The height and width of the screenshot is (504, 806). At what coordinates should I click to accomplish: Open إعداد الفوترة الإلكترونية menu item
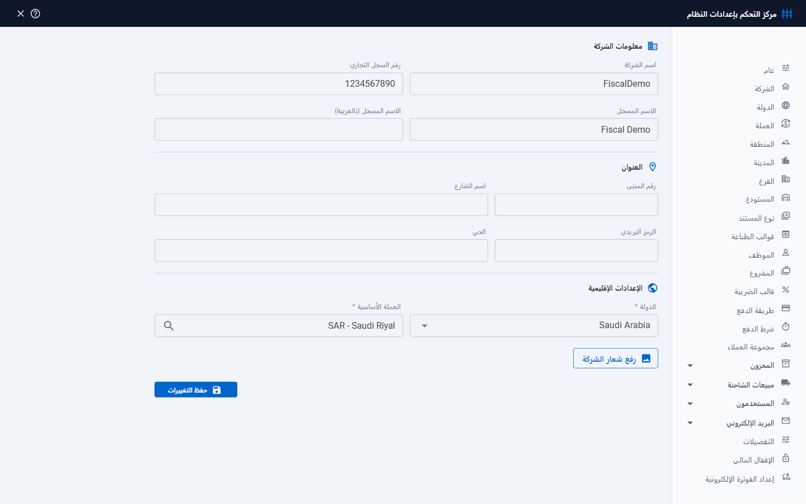[739, 479]
